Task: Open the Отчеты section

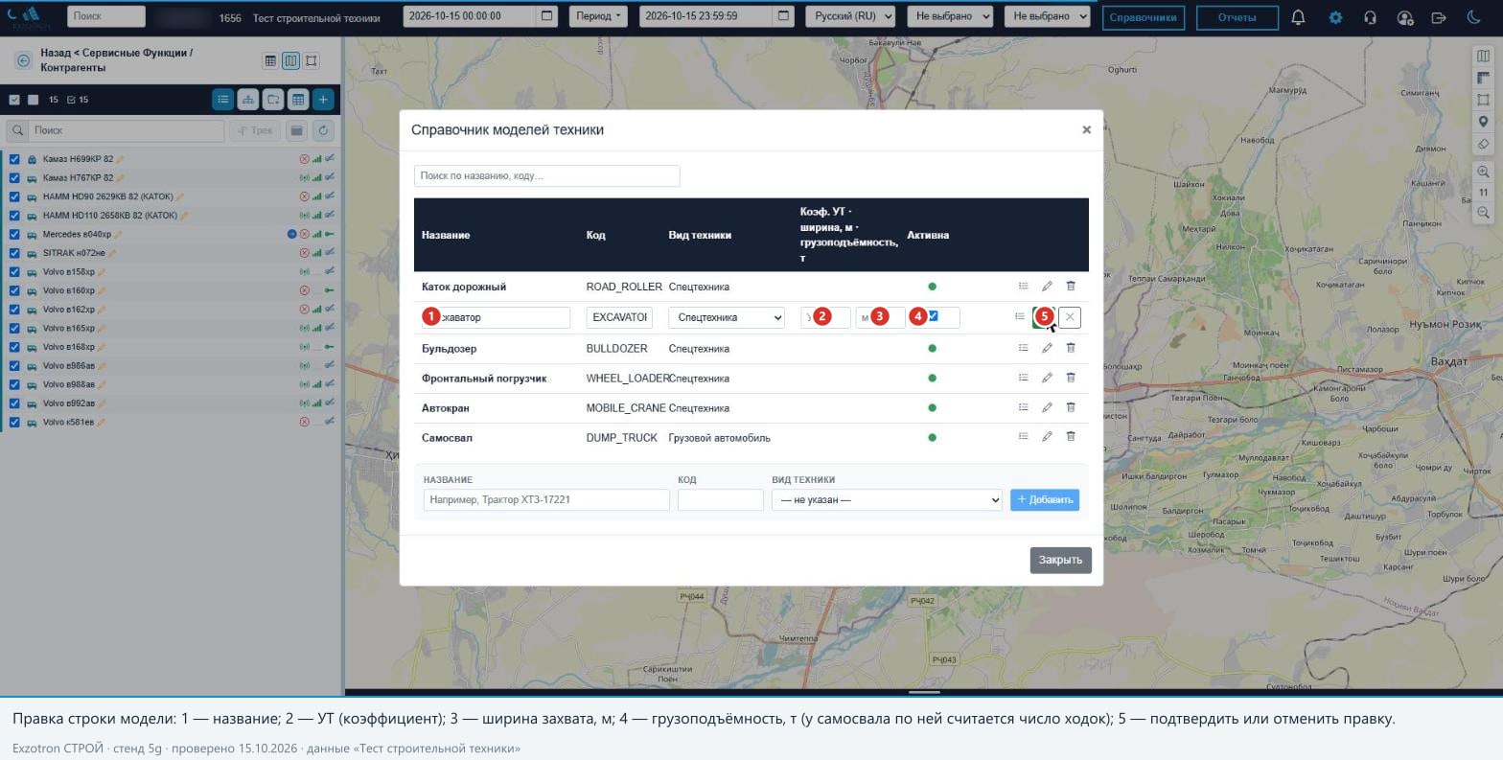Action: tap(1237, 17)
